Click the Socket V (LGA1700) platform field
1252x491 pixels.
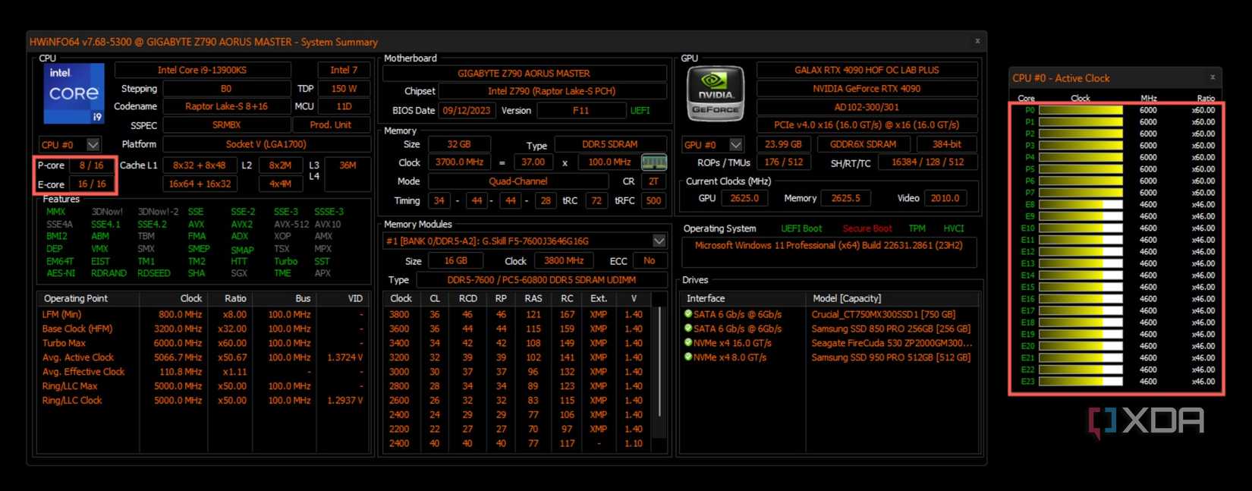(x=266, y=144)
